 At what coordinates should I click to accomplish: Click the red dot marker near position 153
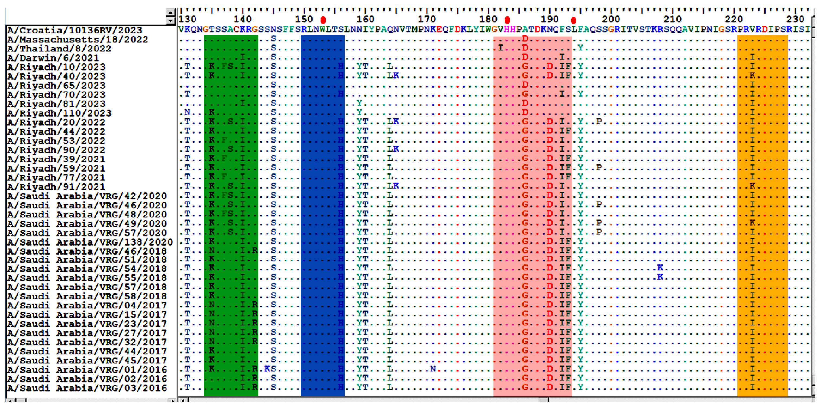click(323, 20)
